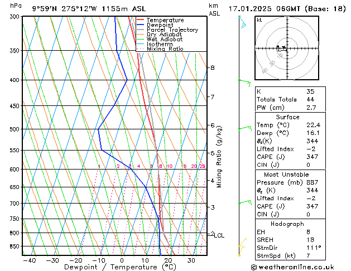Select the "Parcel Trajectory" legend entry

click(172, 30)
